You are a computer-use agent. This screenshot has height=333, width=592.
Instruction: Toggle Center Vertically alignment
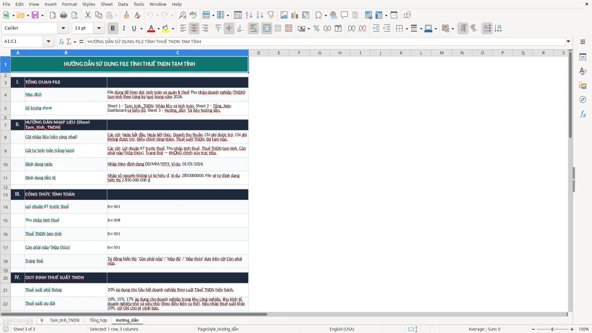[x=229, y=29]
